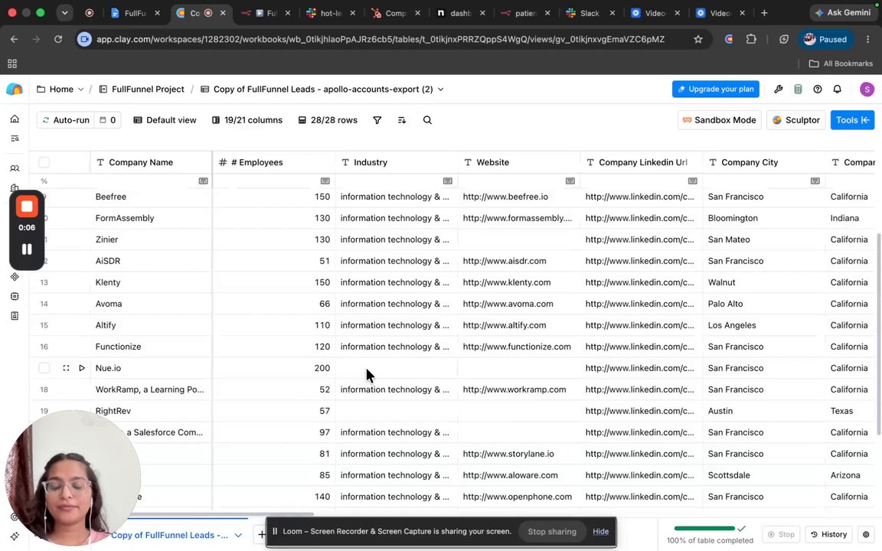Image resolution: width=882 pixels, height=551 pixels.
Task: Reload the page in the browser
Action: point(58,39)
